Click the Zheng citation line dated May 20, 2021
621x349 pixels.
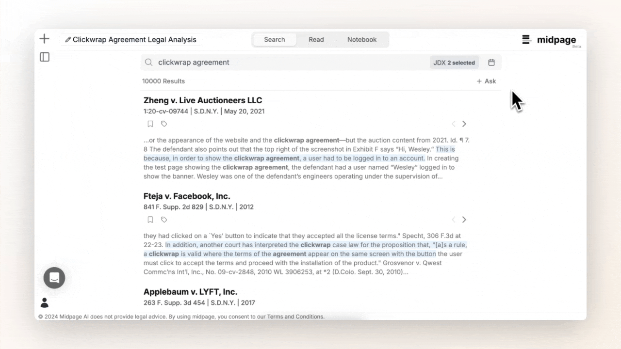point(204,111)
